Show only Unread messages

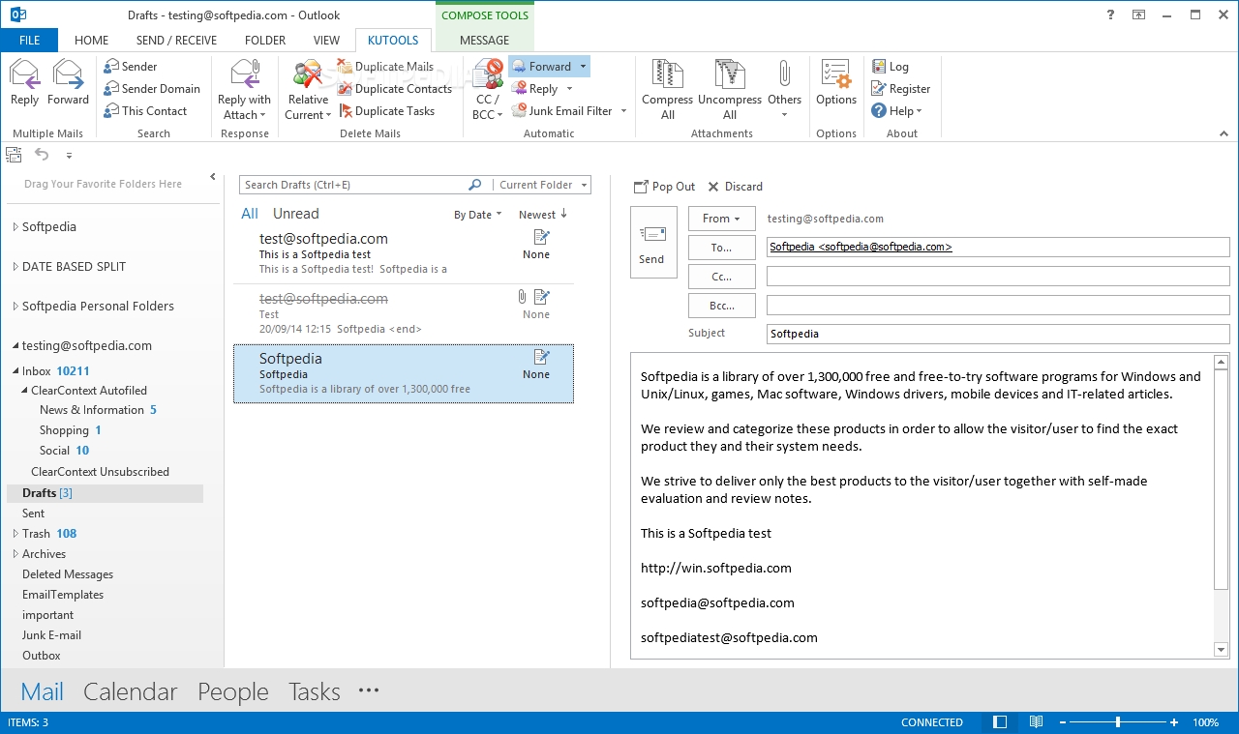(x=295, y=214)
